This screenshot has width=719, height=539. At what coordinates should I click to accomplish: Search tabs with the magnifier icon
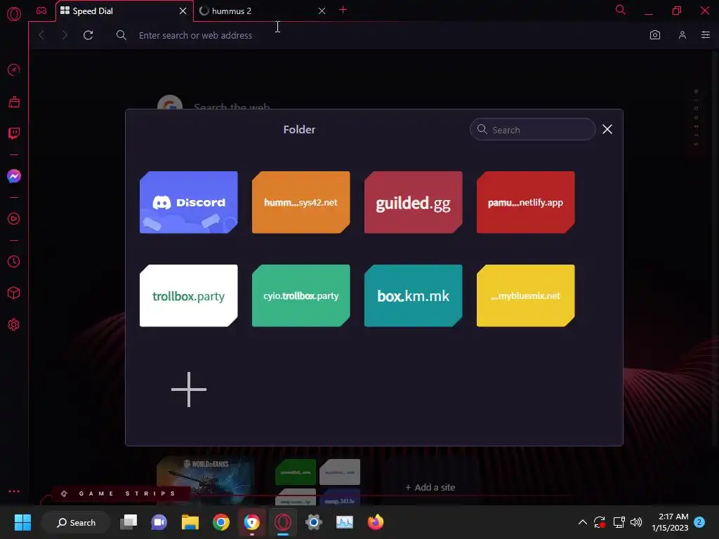point(621,10)
